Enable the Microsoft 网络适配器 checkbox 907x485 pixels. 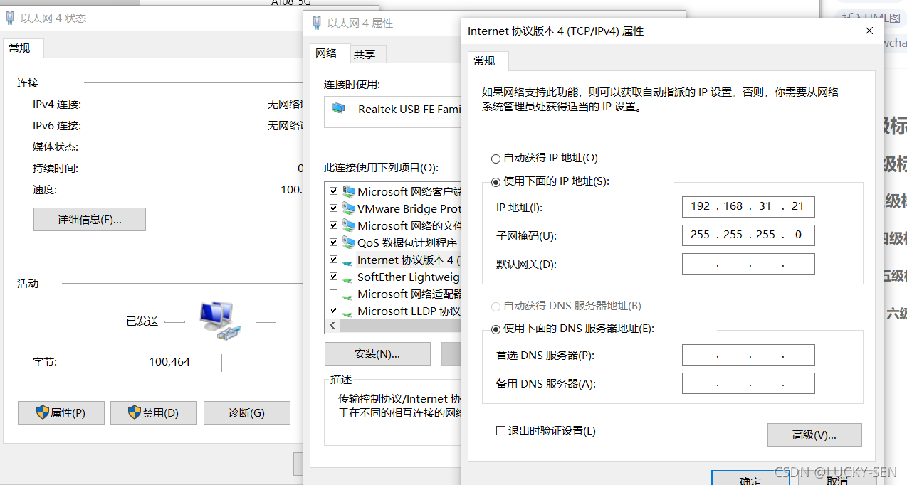coord(333,294)
